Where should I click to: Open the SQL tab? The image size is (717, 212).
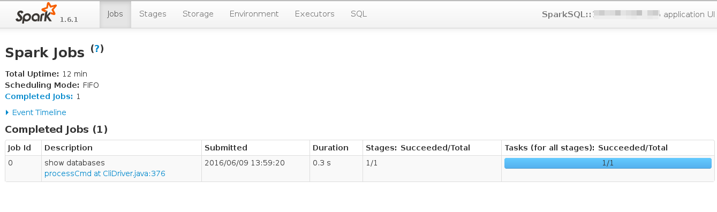[359, 14]
